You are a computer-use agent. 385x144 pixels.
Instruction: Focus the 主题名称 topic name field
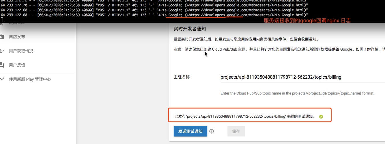302,77
